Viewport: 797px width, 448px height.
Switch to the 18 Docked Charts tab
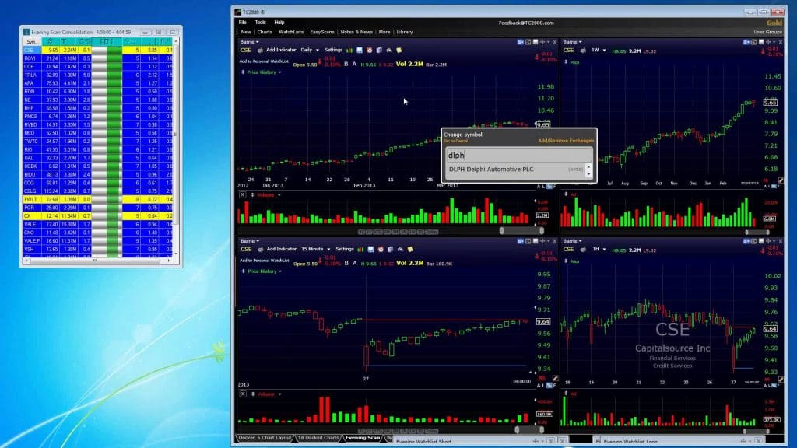point(318,438)
